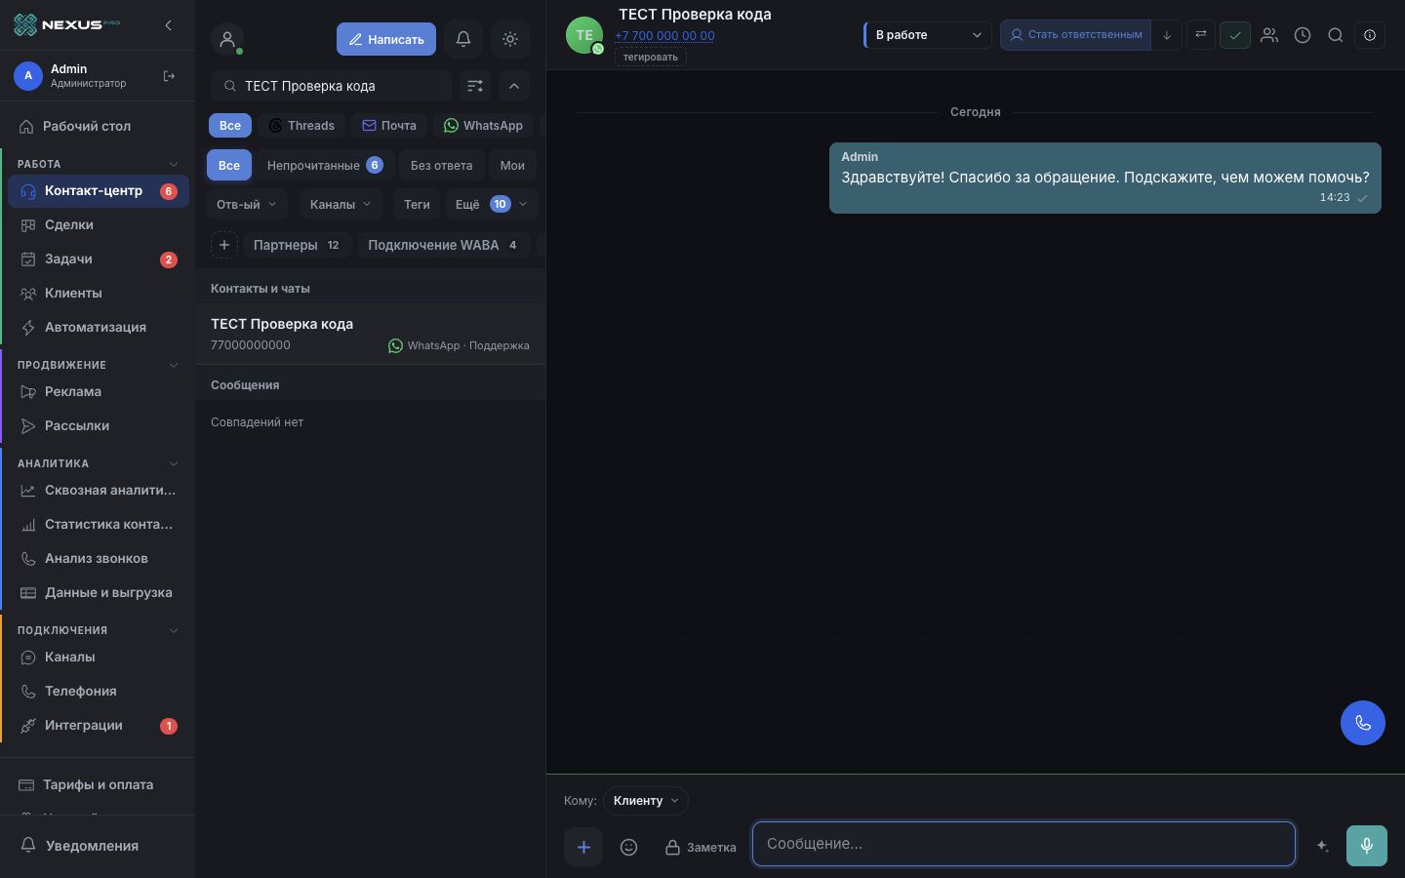Select the Threads channel tab

(x=301, y=125)
